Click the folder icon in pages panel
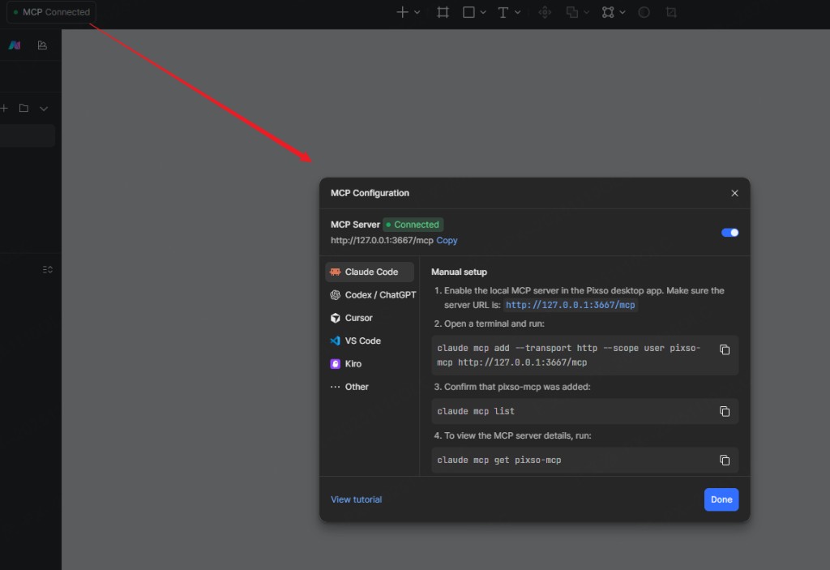The width and height of the screenshot is (830, 570). [x=24, y=108]
